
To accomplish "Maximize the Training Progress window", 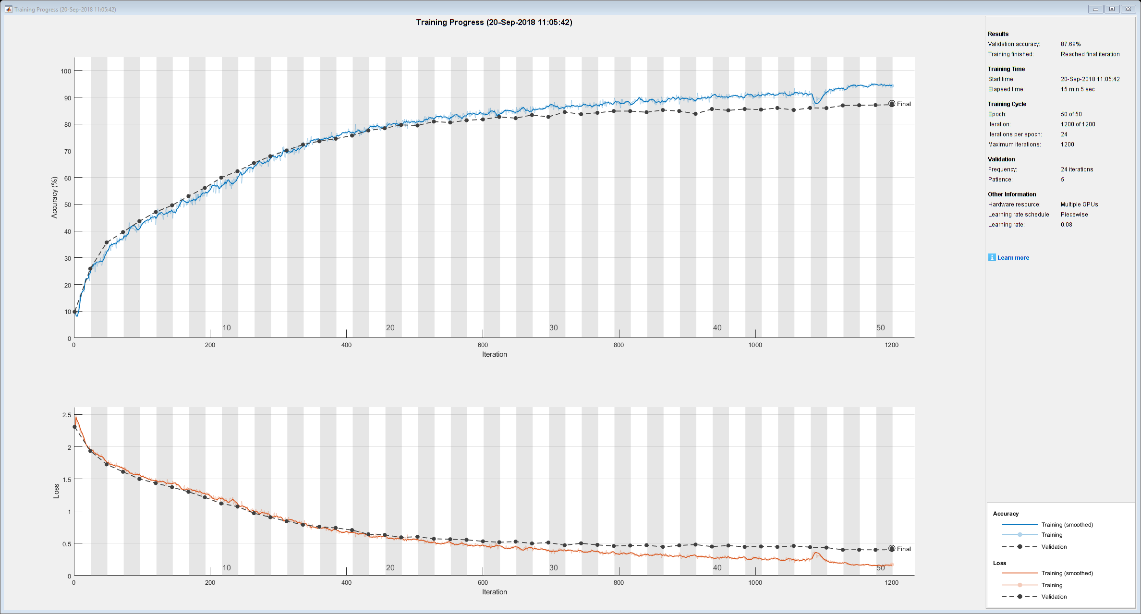I will coord(1112,9).
